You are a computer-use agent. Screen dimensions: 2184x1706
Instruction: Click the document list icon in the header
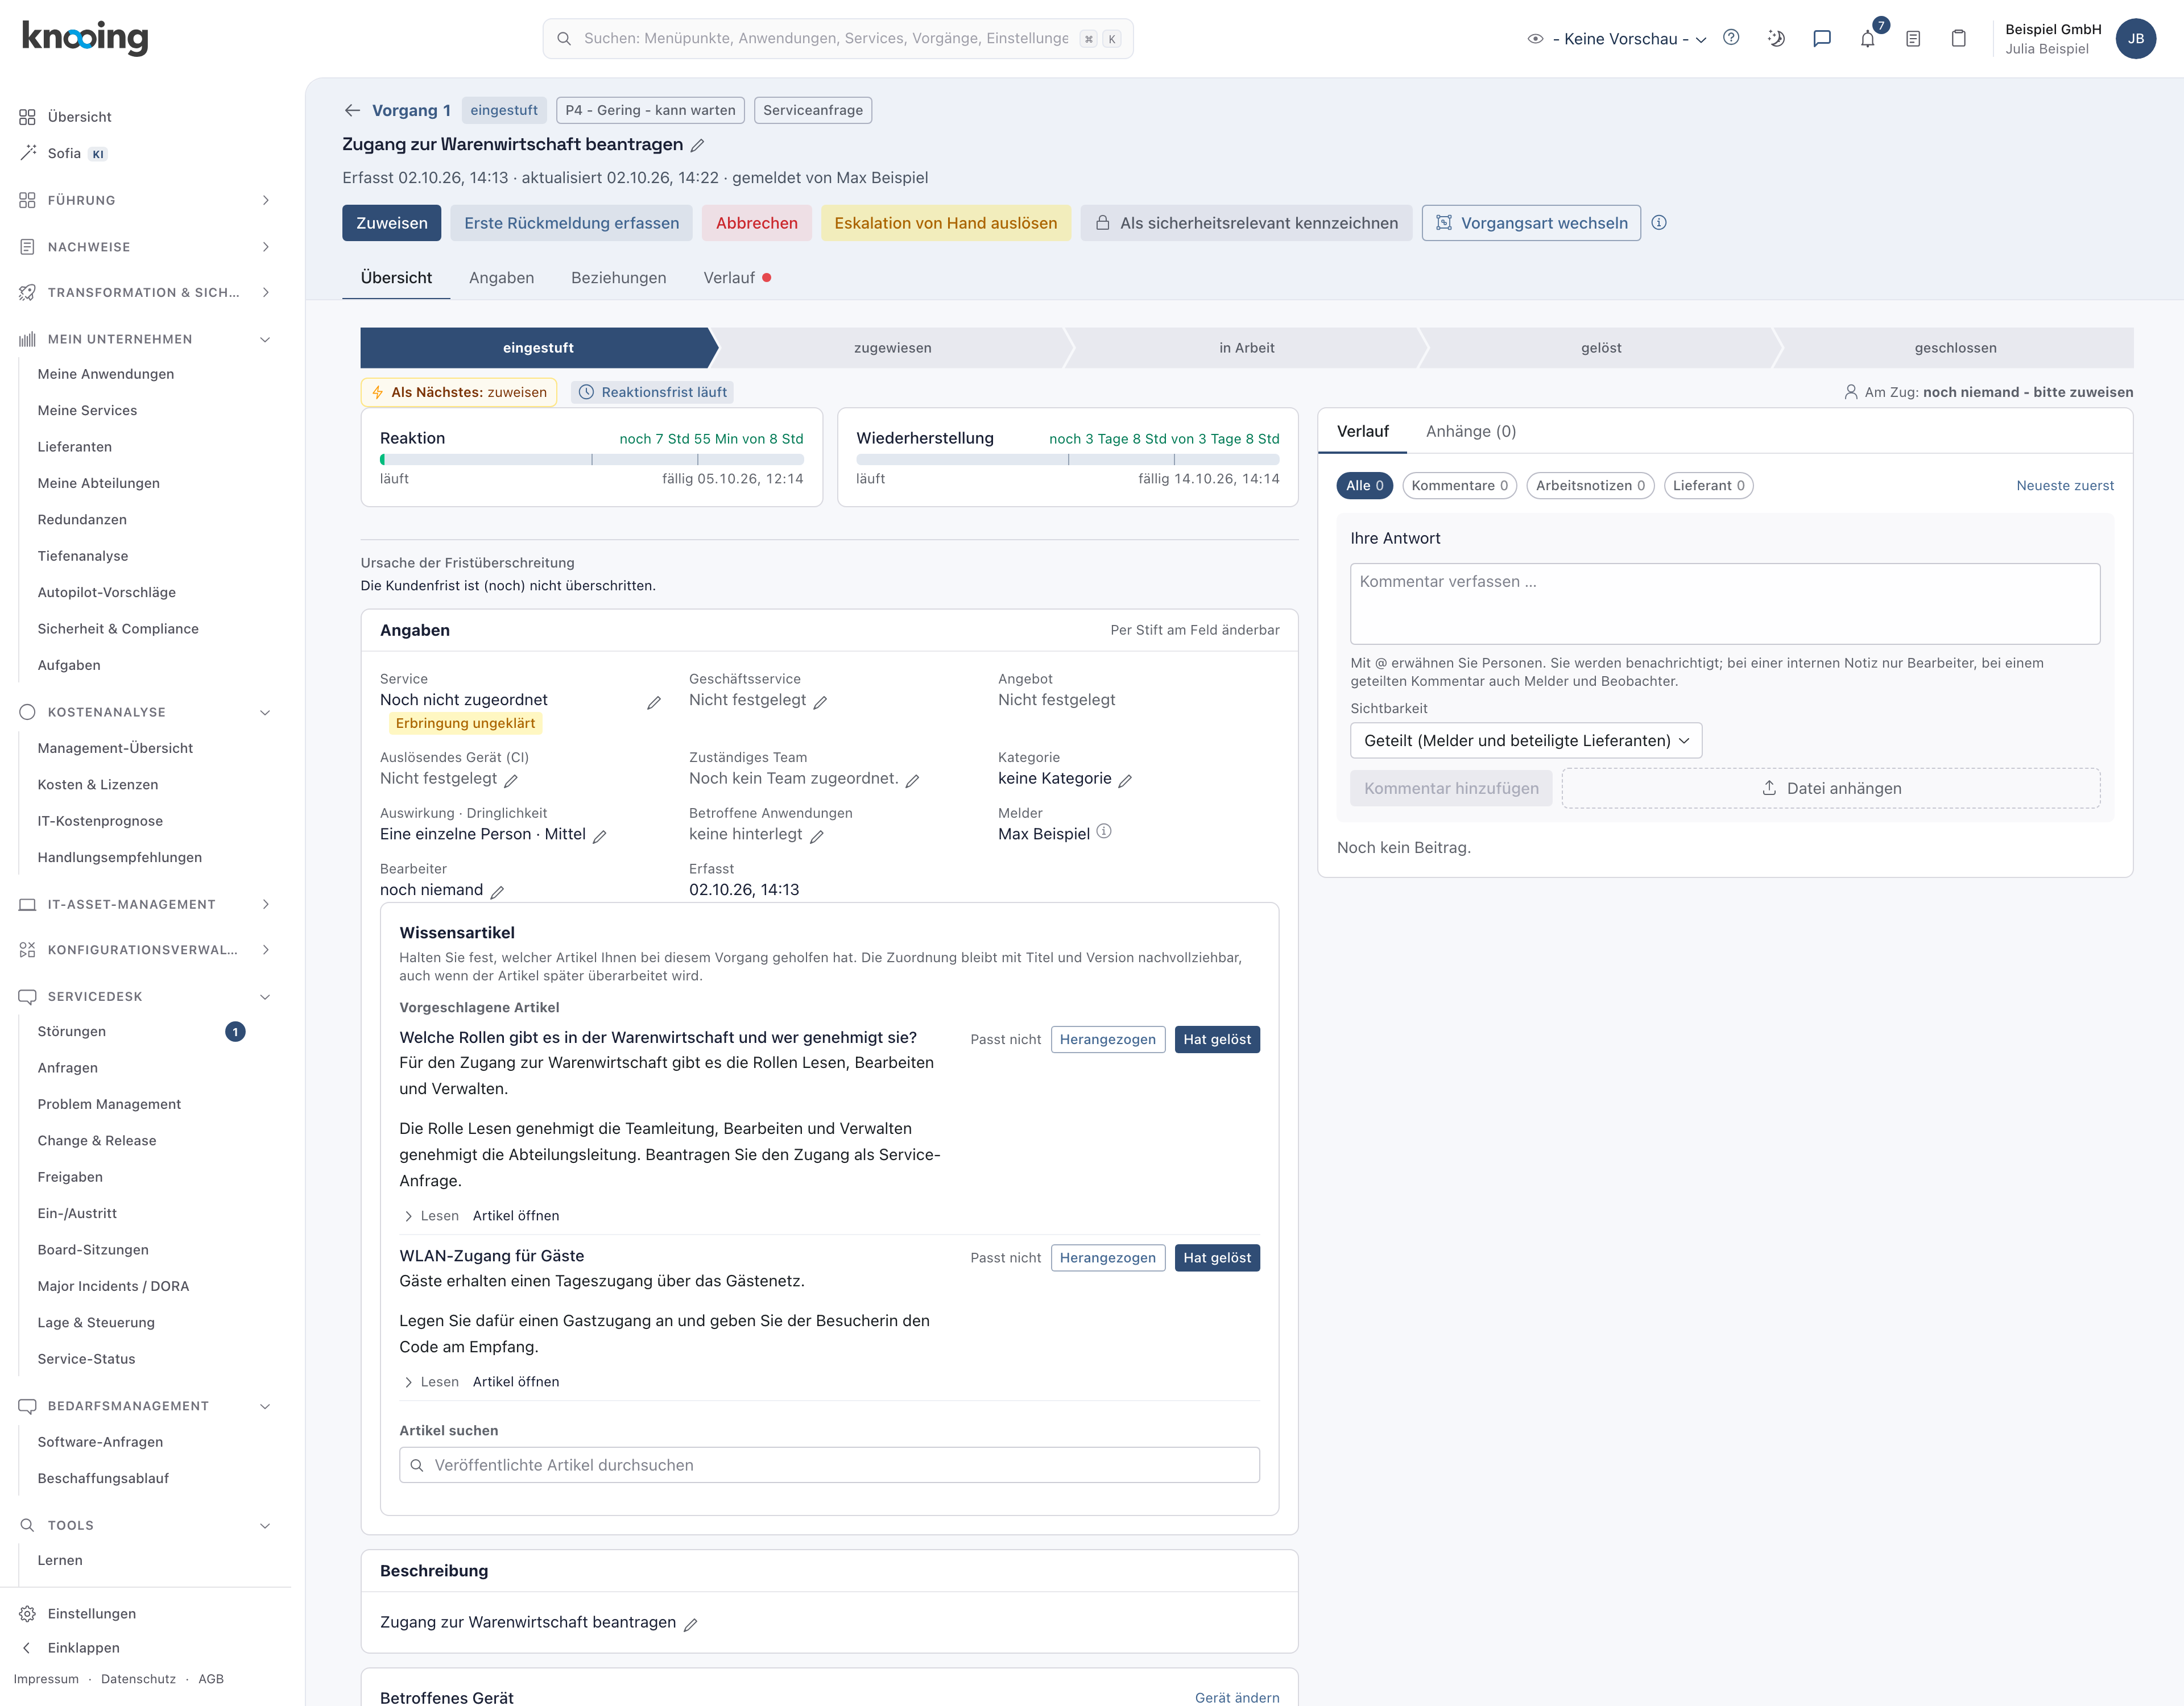pyautogui.click(x=1913, y=38)
